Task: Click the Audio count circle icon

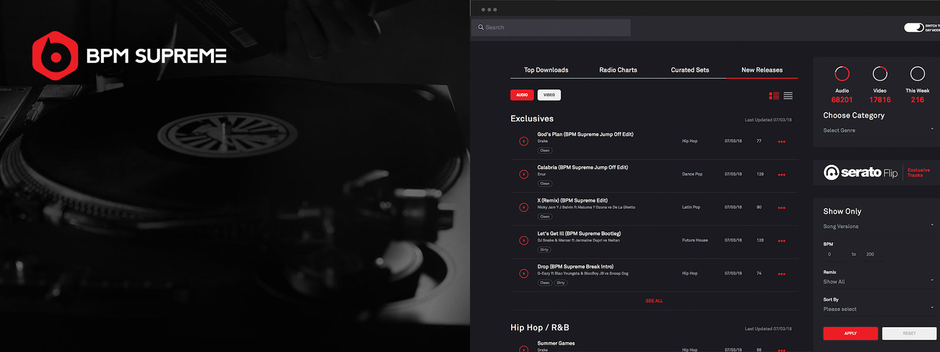Action: pyautogui.click(x=842, y=74)
